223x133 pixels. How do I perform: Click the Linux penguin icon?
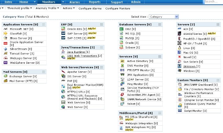[179, 48]
